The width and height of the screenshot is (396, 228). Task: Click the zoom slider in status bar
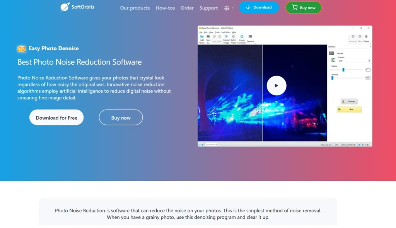tap(211, 145)
